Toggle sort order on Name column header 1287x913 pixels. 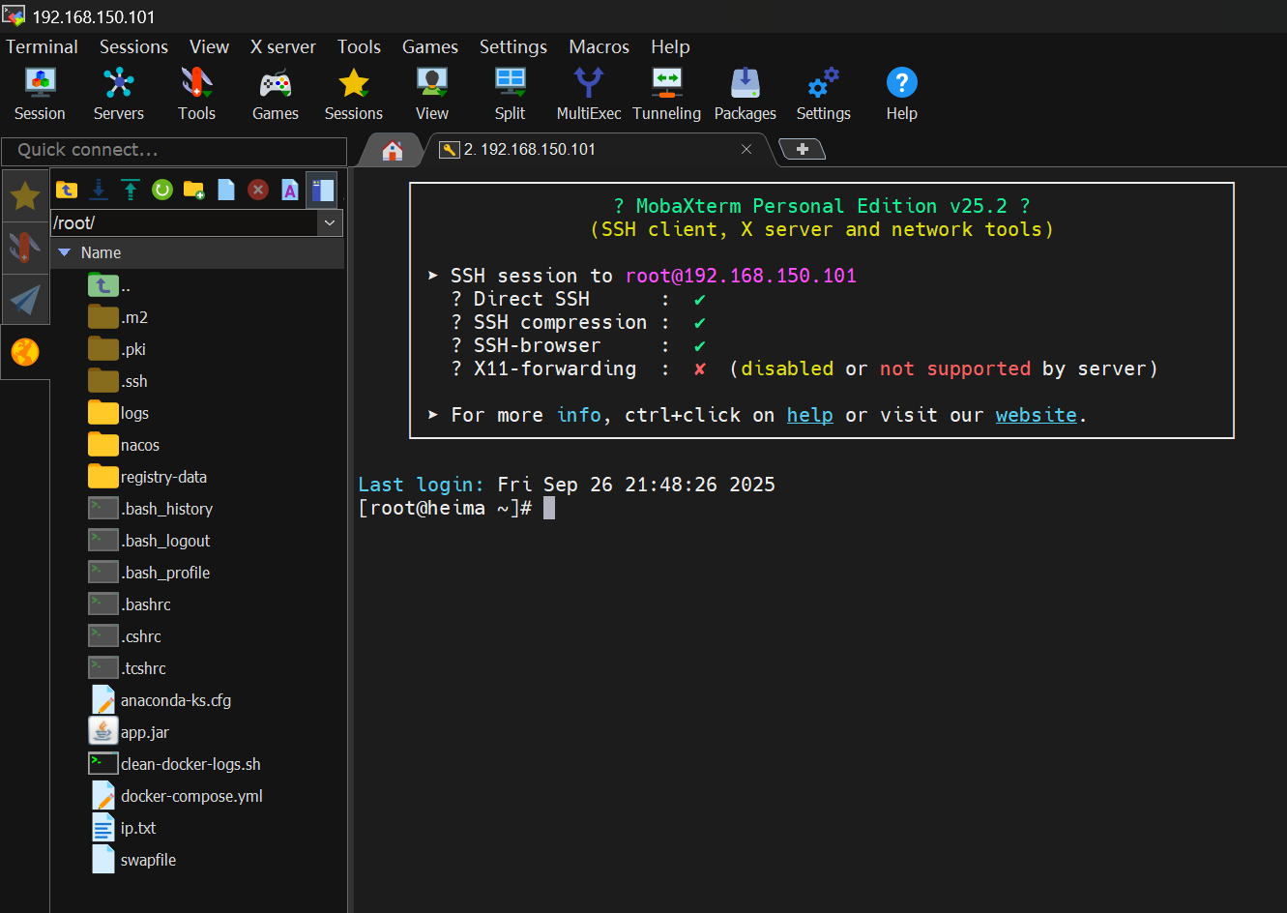click(x=198, y=252)
